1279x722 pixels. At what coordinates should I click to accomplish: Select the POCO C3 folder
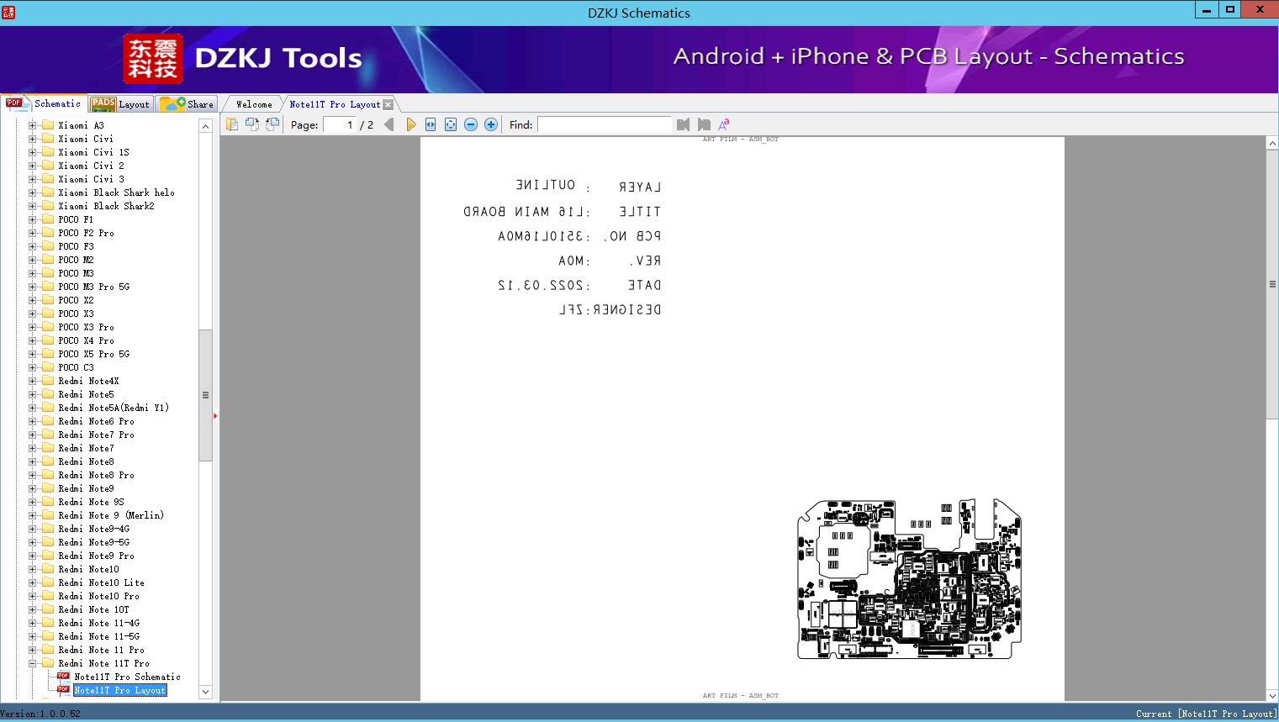tap(76, 367)
